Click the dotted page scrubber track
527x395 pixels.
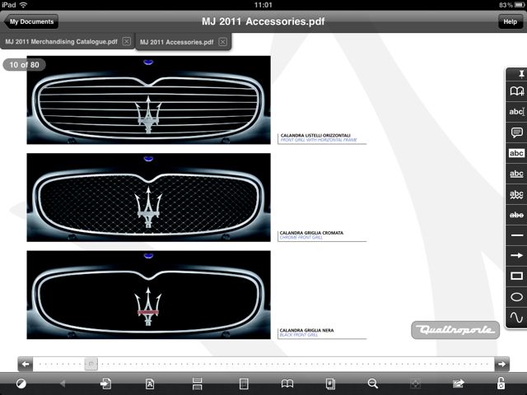pos(263,364)
